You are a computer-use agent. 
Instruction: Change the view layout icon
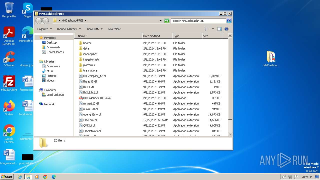pos(207,29)
